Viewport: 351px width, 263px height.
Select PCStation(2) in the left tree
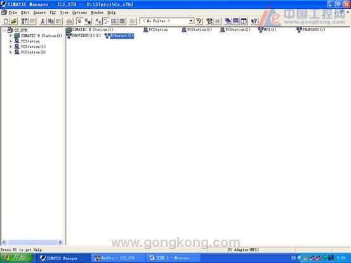pos(33,52)
